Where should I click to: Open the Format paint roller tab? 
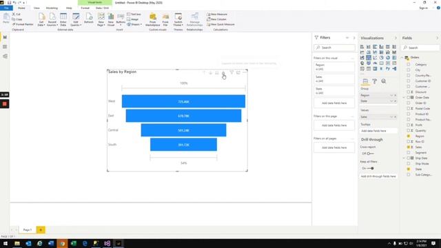click(375, 81)
